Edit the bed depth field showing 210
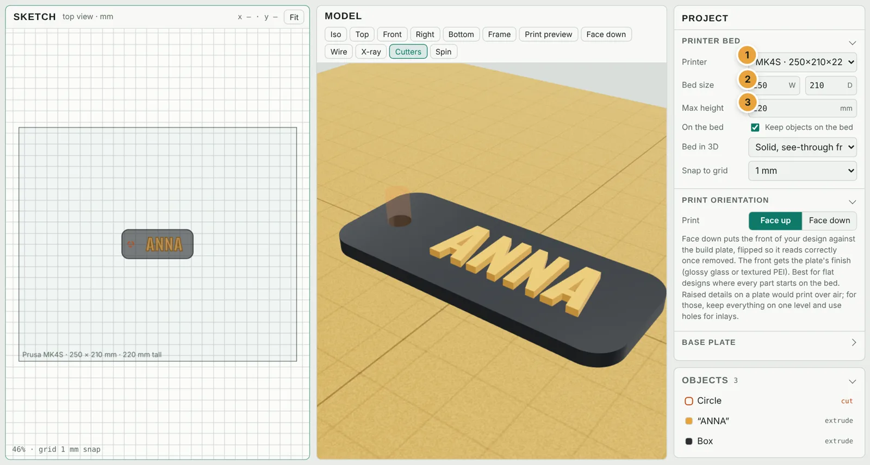This screenshot has height=465, width=870. 831,85
